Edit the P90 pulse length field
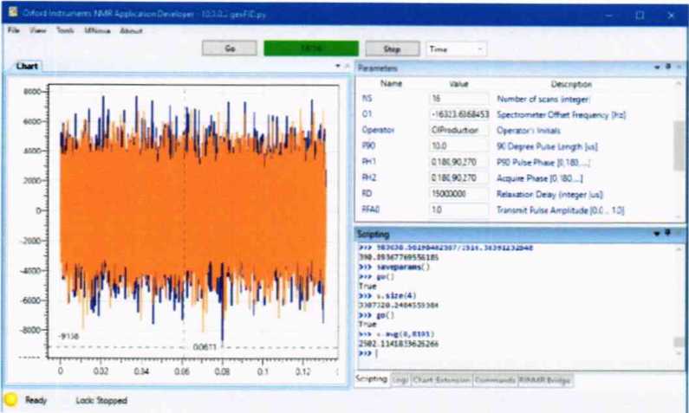689x413 pixels. (x=458, y=146)
